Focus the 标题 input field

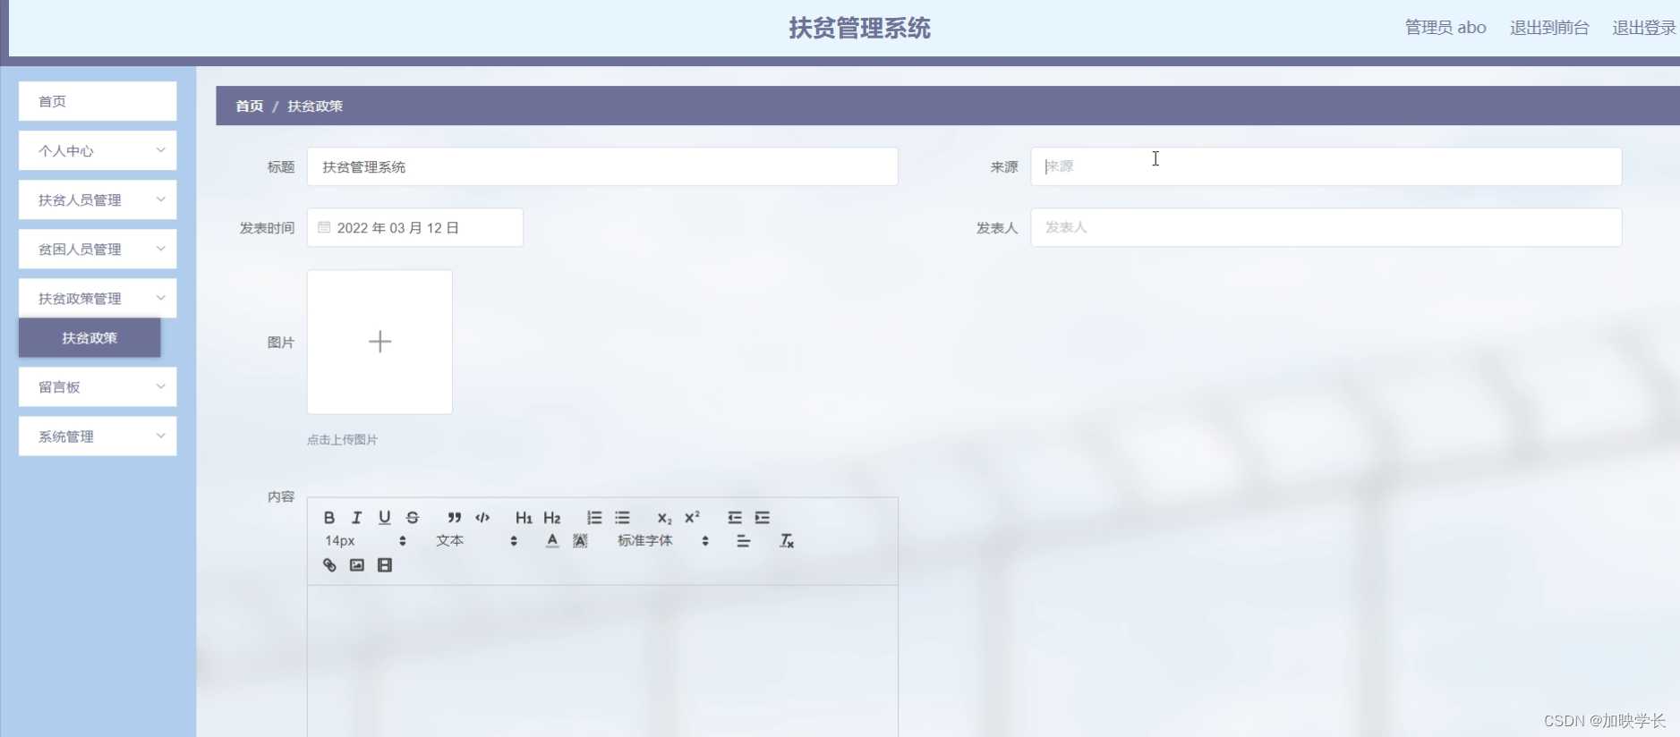point(602,167)
